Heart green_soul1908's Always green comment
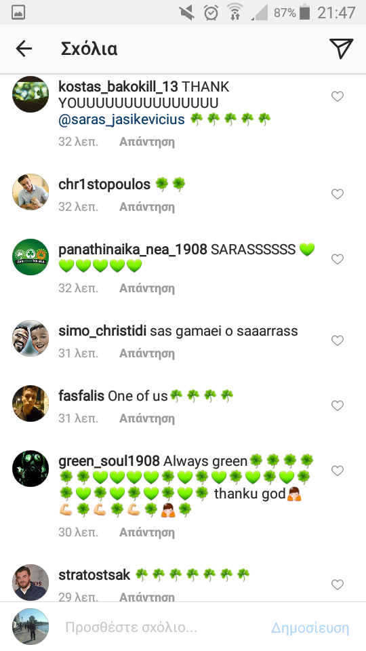Image resolution: width=366 pixels, height=651 pixels. pyautogui.click(x=338, y=471)
